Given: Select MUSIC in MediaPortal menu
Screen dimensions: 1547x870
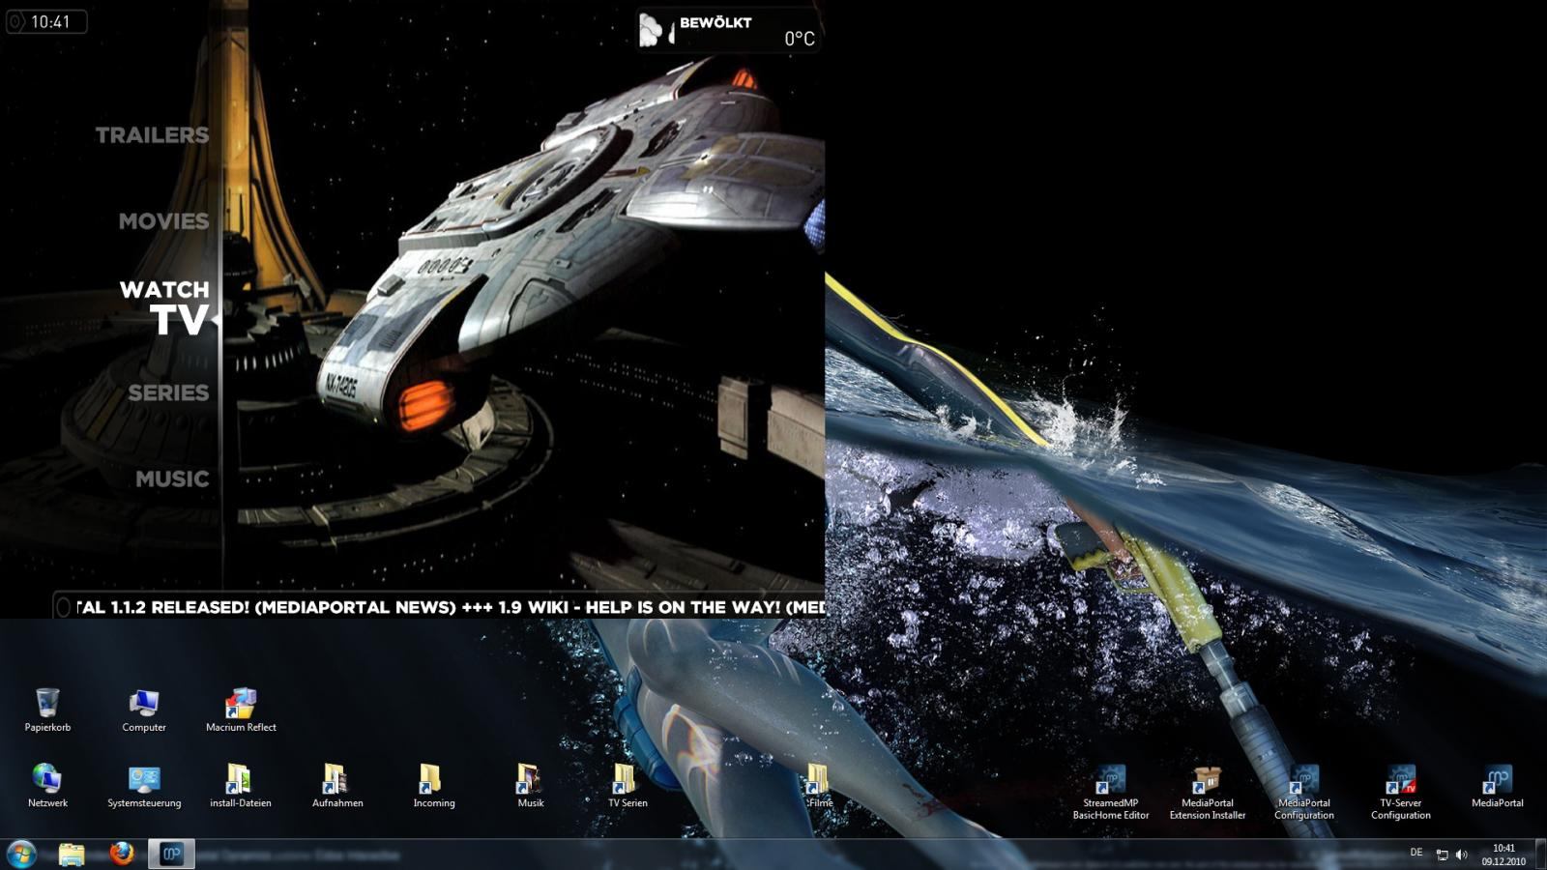Looking at the screenshot, I should (x=172, y=478).
